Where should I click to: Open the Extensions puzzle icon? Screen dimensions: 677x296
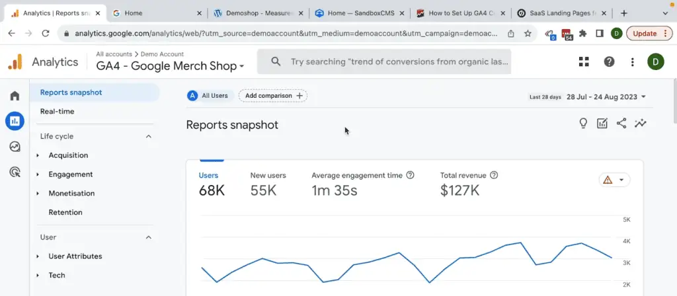coord(583,33)
